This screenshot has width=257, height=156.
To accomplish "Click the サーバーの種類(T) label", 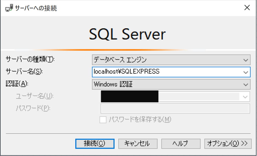I will pos(30,59).
